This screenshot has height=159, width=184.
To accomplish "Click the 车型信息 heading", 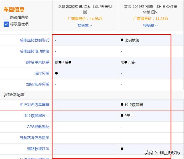I will coord(14,9).
